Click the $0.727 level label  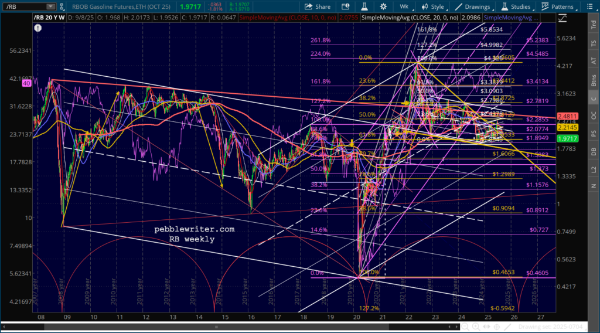tap(539, 230)
